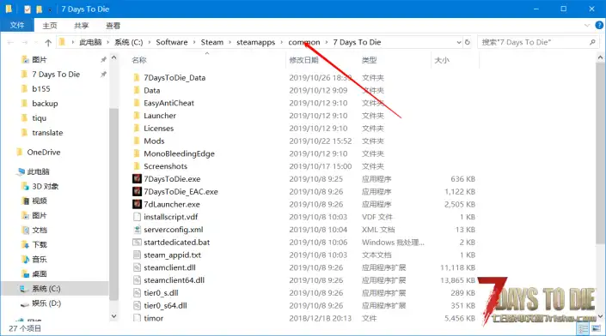Sort by the 大小 column header
Image resolution: width=606 pixels, height=336 pixels.
442,60
